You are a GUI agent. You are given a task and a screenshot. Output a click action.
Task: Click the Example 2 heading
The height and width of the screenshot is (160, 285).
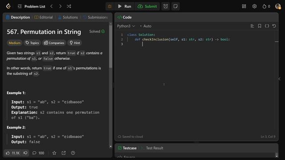tap(16, 128)
